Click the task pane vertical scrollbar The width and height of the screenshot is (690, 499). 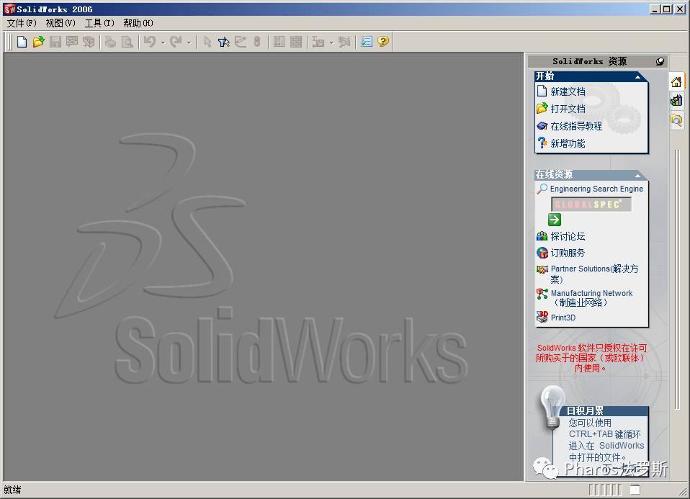pos(678,279)
